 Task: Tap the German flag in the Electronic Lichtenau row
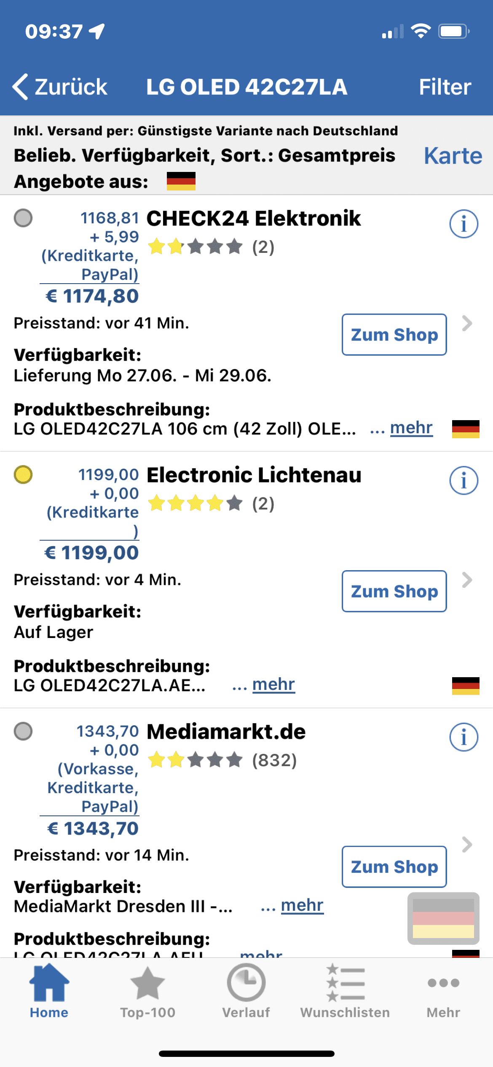466,686
